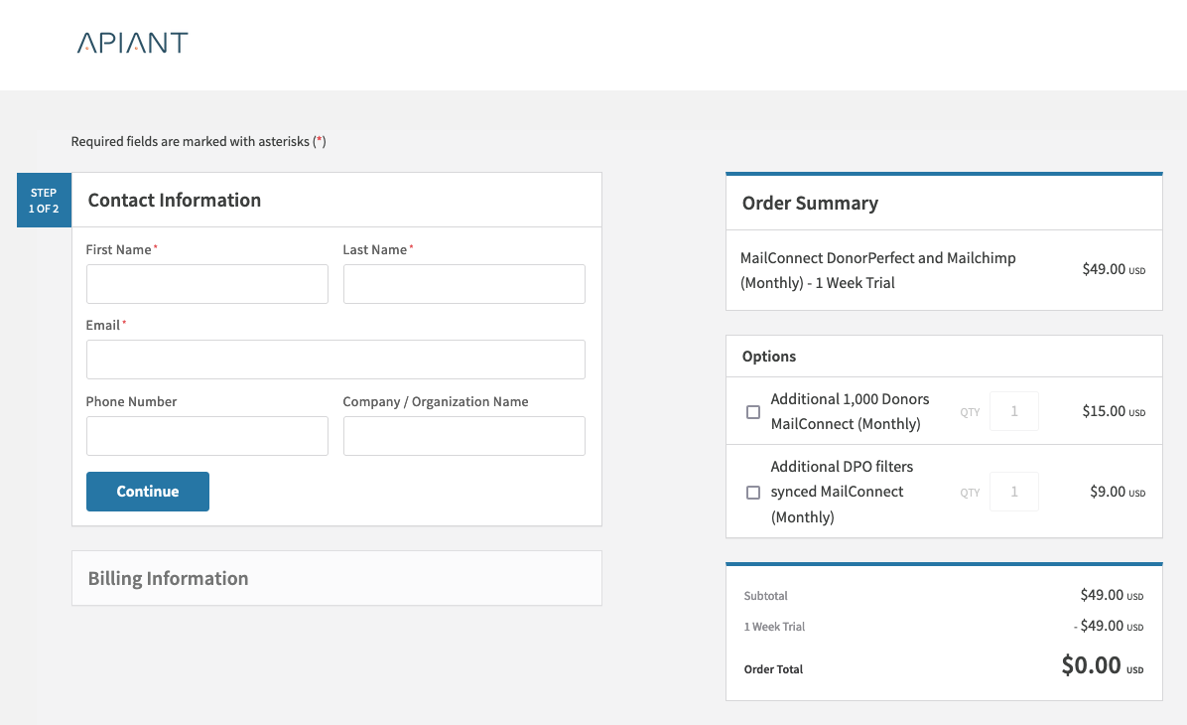Click the Additional DPO filters synced label
Image resolution: width=1187 pixels, height=725 pixels.
pos(842,492)
